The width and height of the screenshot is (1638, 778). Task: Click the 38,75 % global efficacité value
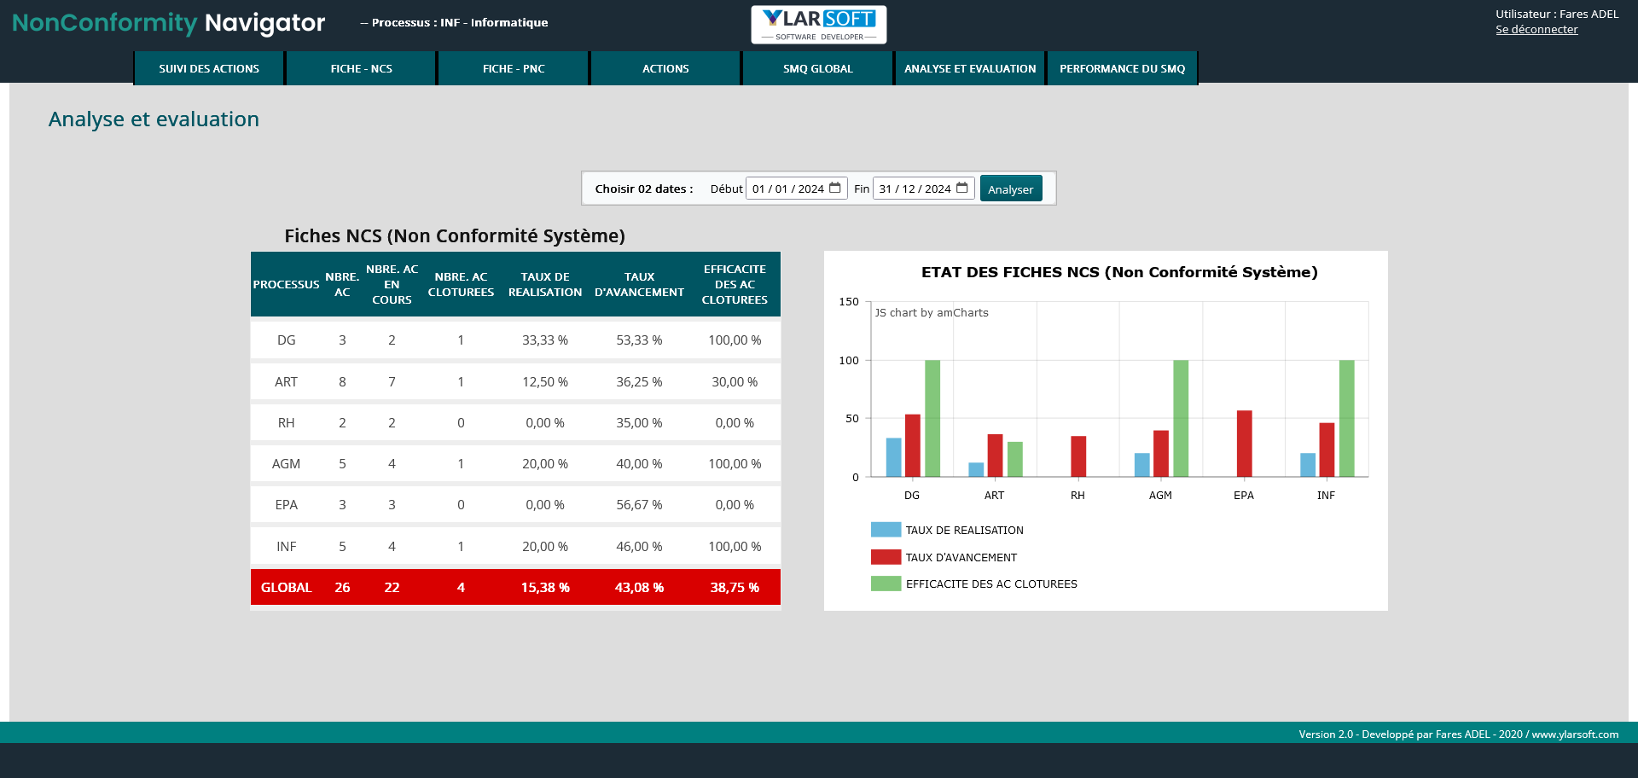point(735,588)
